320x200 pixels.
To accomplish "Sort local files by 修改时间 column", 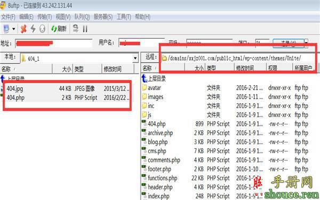I will 118,69.
